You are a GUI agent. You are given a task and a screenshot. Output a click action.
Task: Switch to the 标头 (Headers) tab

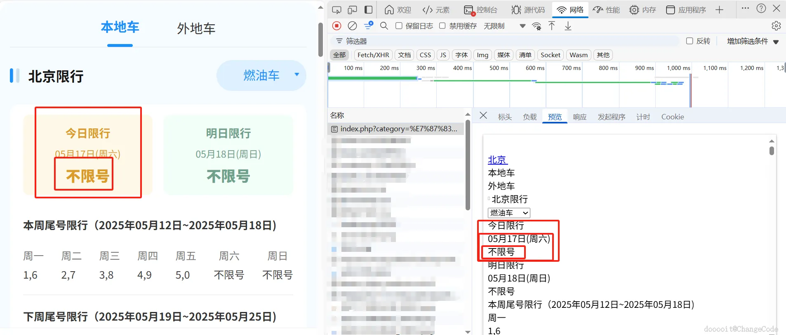pos(505,117)
